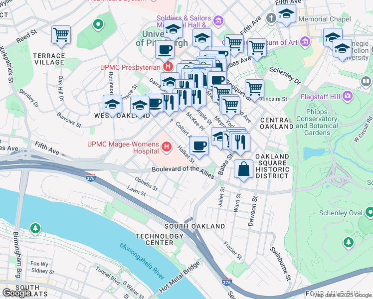This screenshot has width=373, height=299.
Task: Click the Flagstaff Hill camera icon
Action: 348,96
